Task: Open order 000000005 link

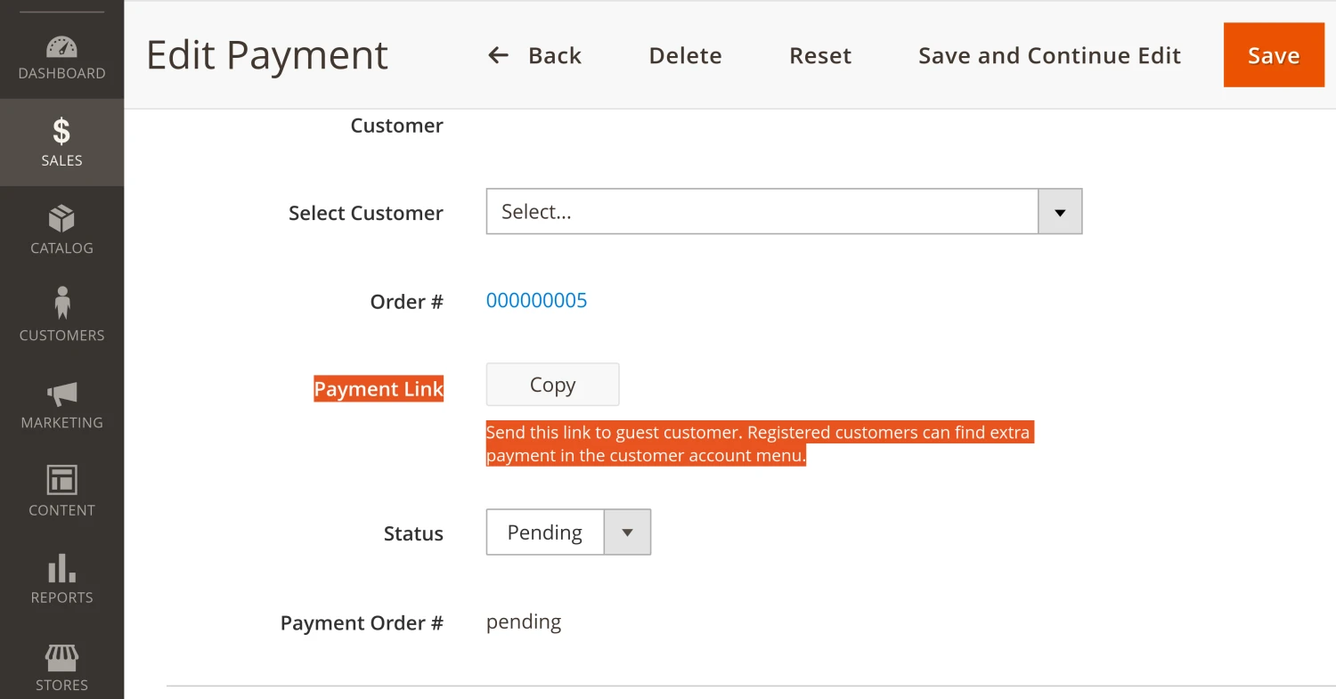Action: pyautogui.click(x=536, y=301)
